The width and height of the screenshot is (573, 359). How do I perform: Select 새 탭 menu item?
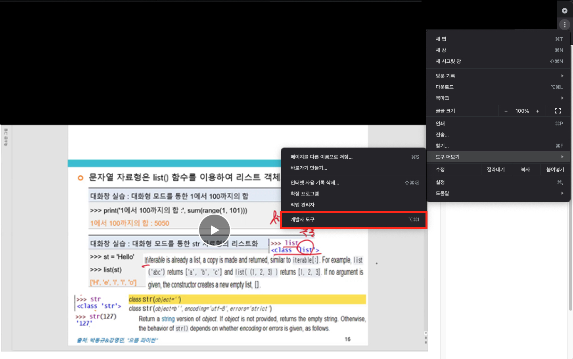tap(498, 39)
